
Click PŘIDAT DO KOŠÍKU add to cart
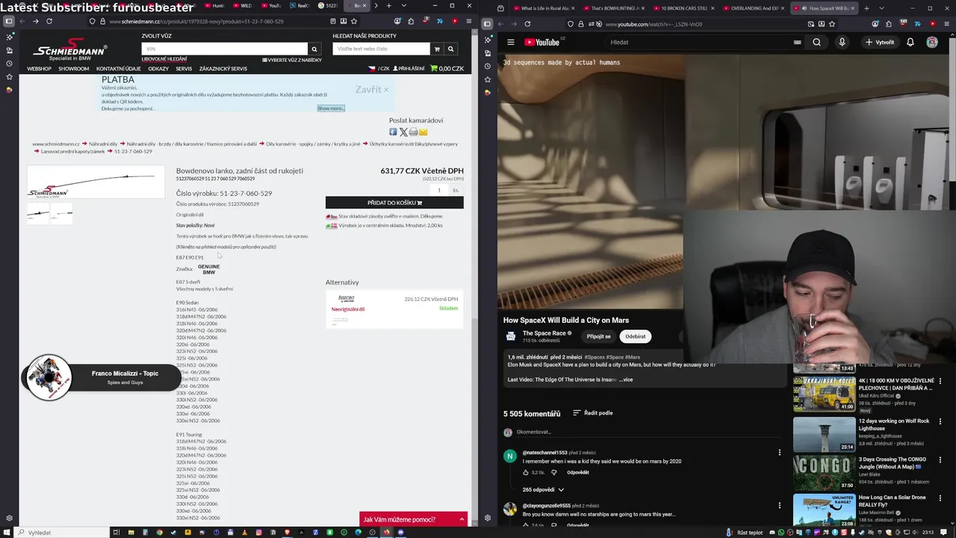pos(394,202)
